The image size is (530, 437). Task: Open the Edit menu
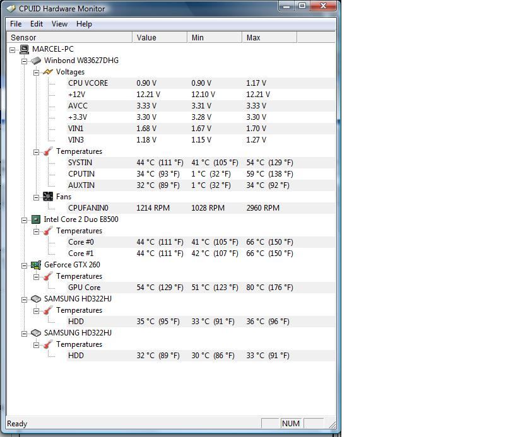point(37,24)
